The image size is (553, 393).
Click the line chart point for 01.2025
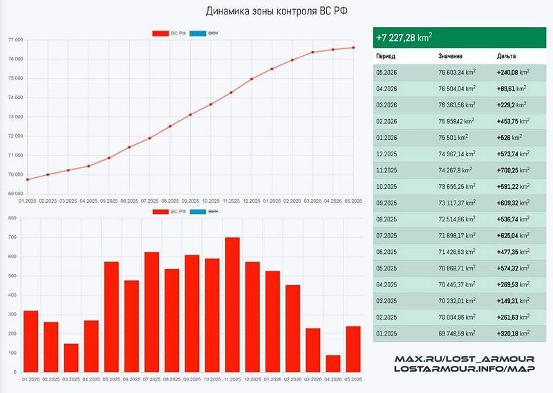point(28,179)
